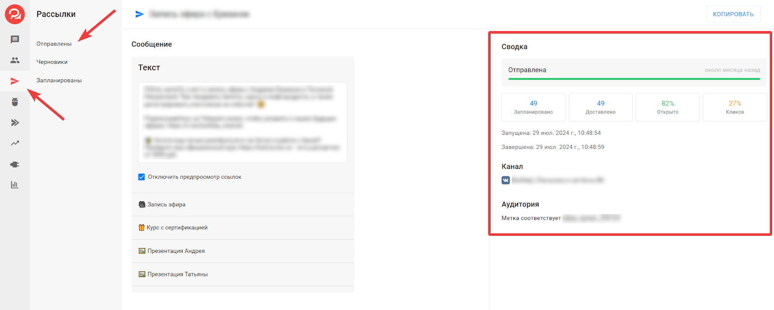Open the bots robot sidebar icon
The width and height of the screenshot is (774, 310).
pos(15,102)
